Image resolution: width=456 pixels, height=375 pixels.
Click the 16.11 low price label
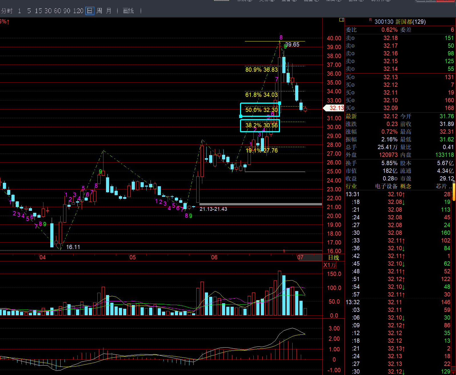tap(73, 247)
